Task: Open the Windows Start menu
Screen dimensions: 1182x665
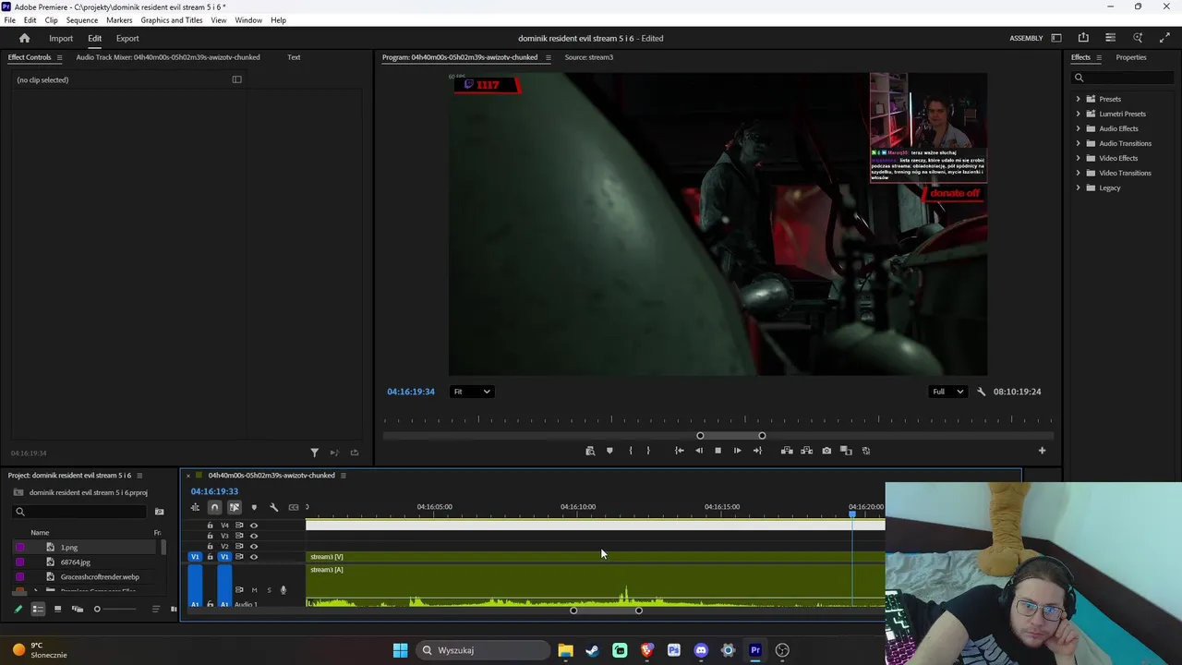Action: [x=400, y=650]
